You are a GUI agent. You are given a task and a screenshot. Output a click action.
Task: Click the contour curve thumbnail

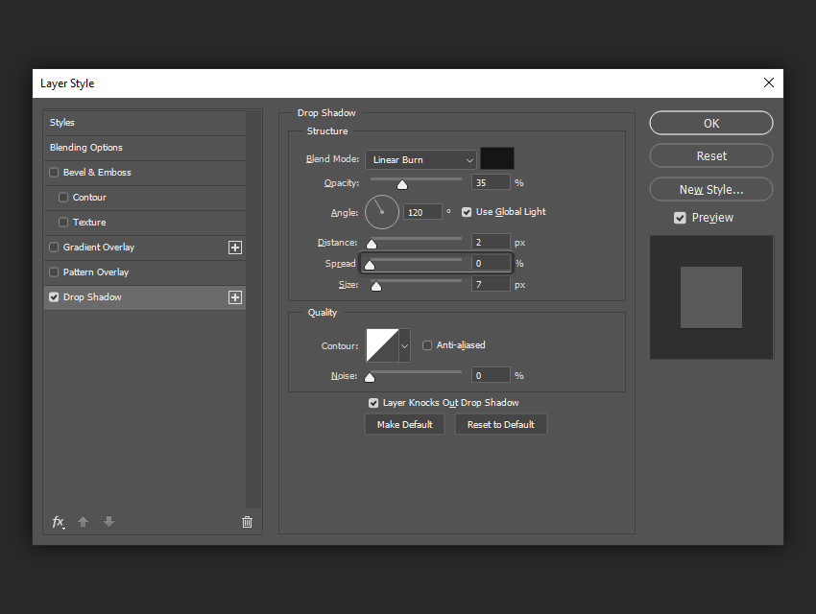[x=382, y=345]
